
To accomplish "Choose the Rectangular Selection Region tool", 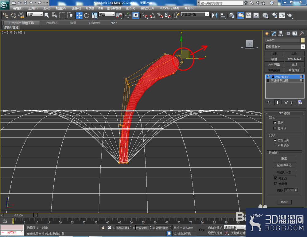I will point(62,15).
